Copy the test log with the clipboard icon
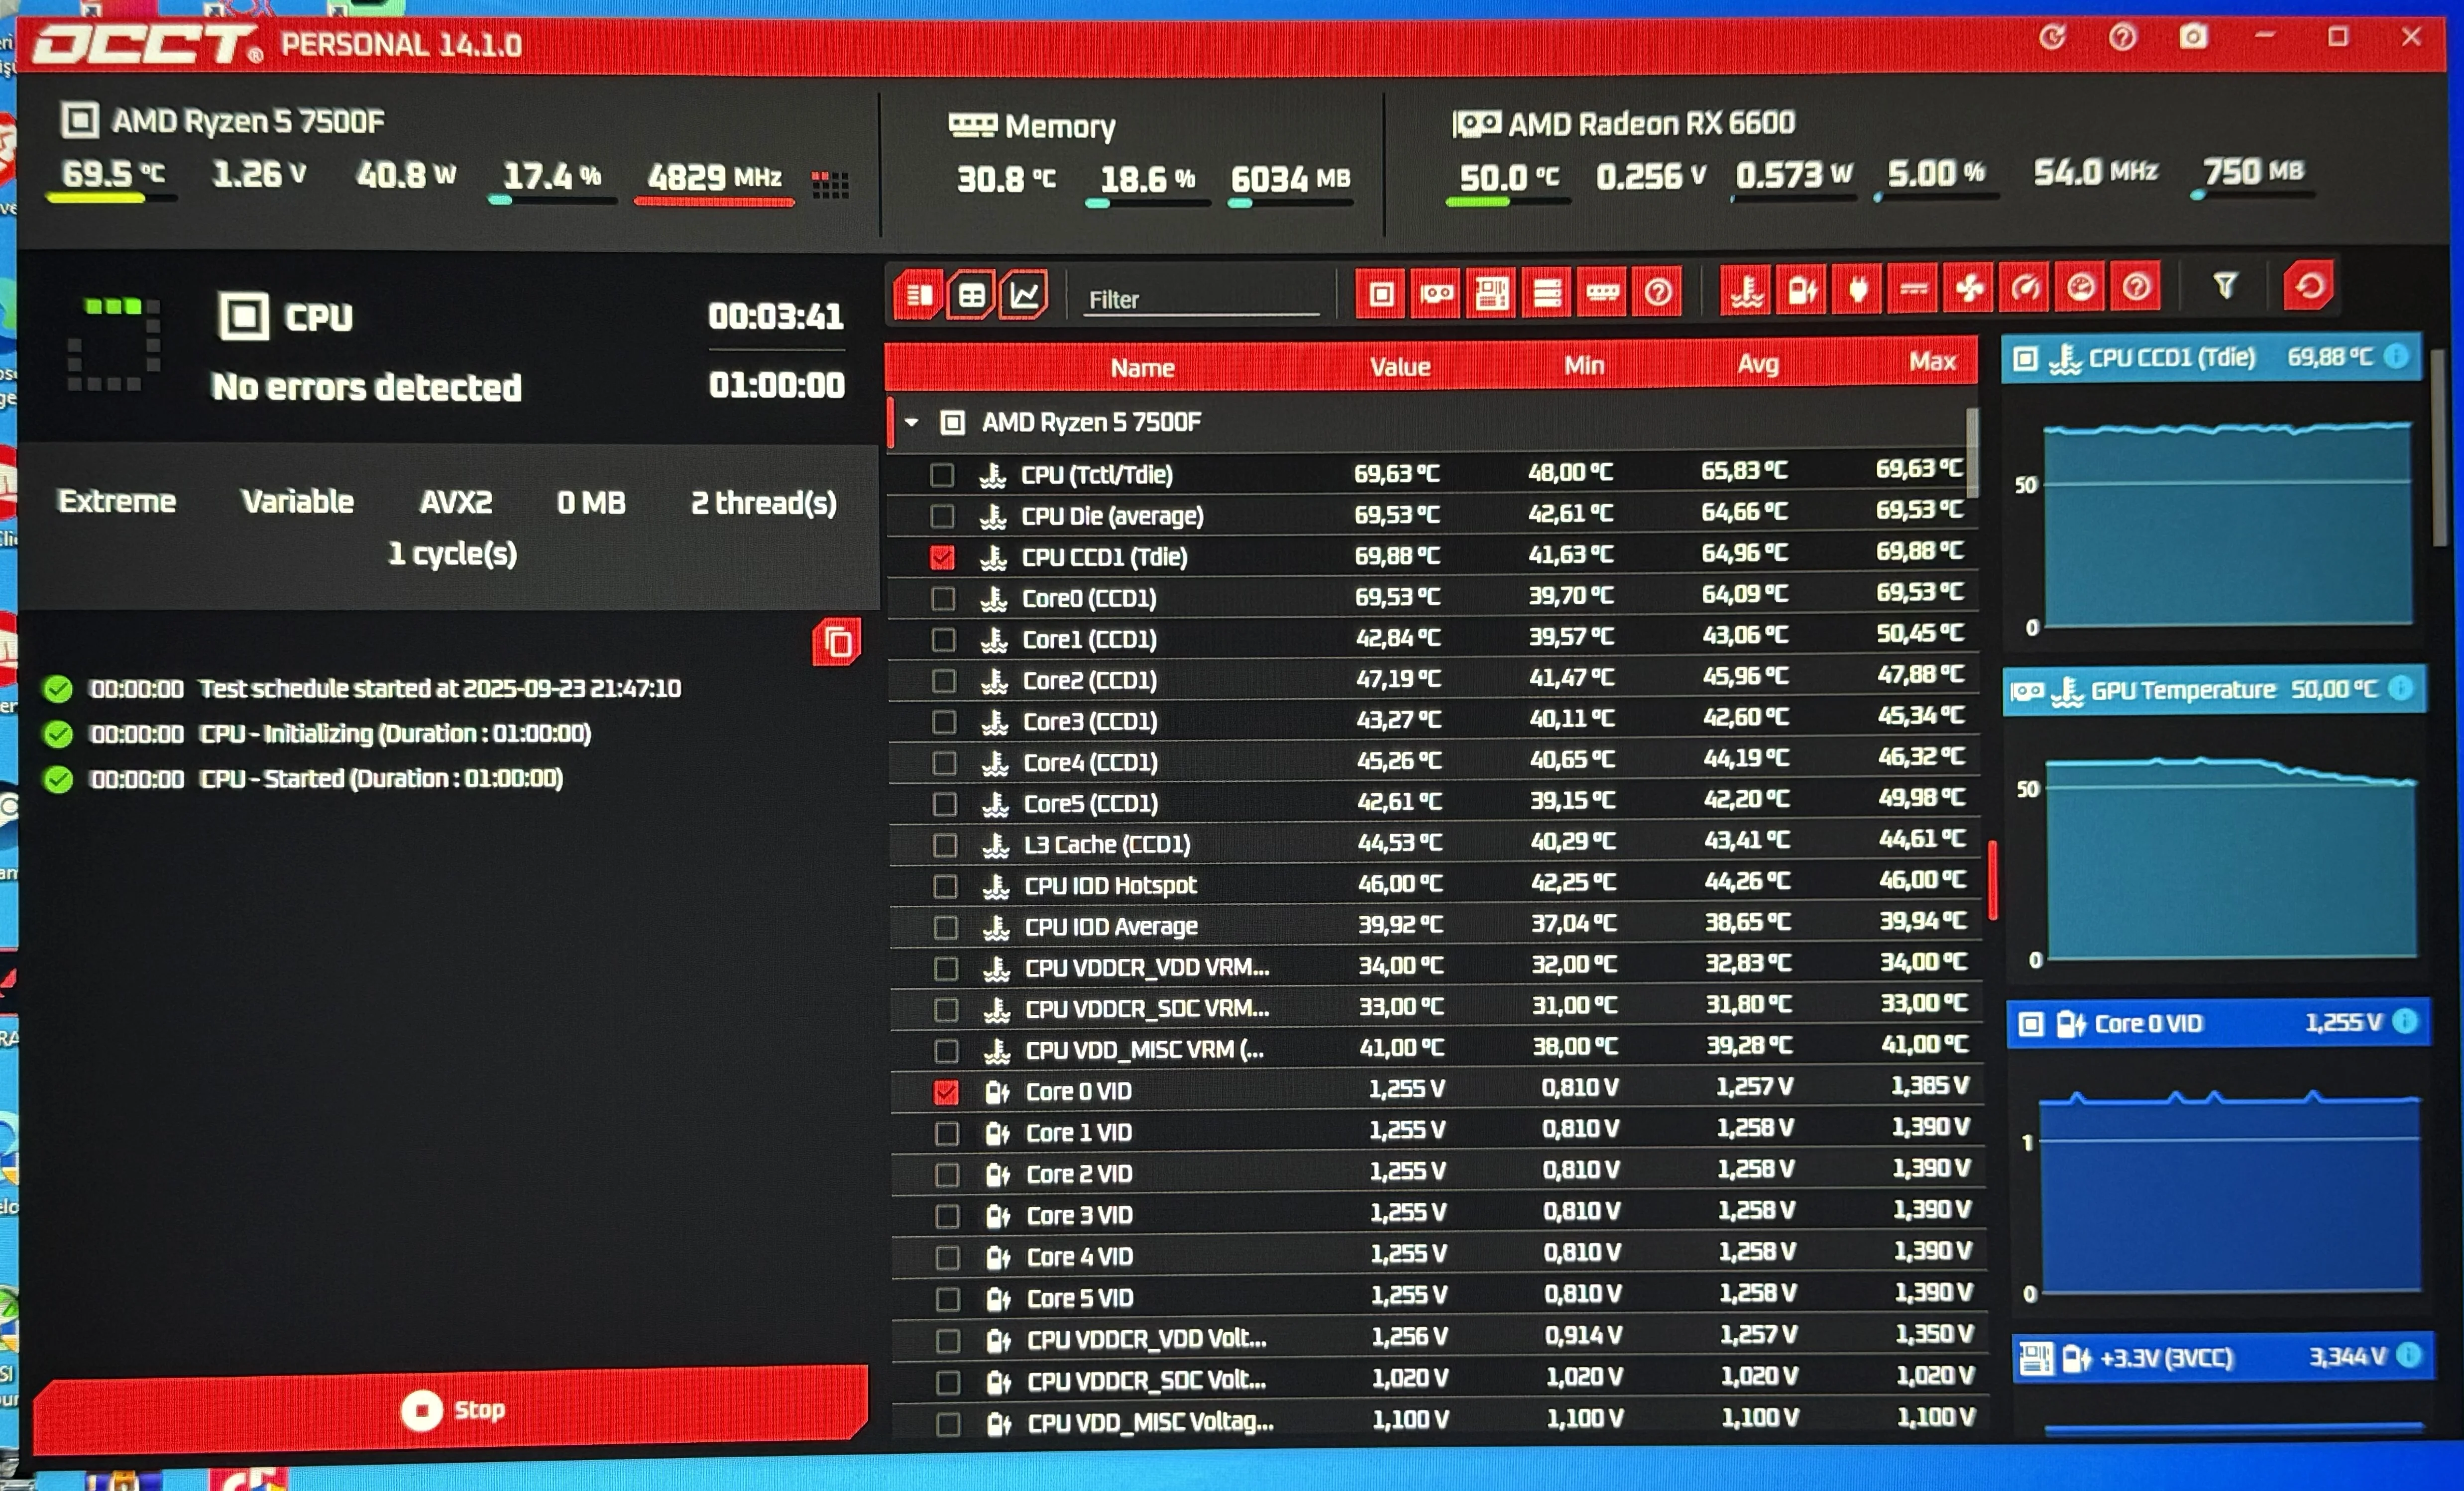 [837, 643]
